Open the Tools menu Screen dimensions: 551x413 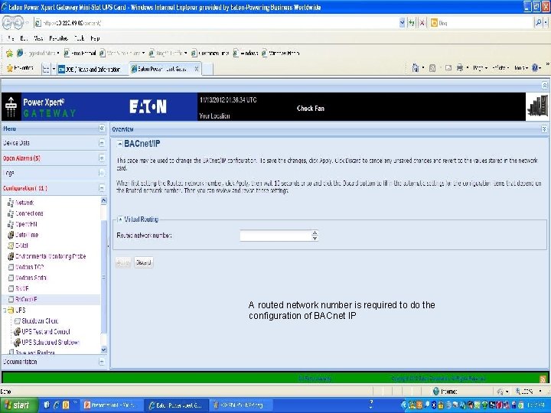79,38
